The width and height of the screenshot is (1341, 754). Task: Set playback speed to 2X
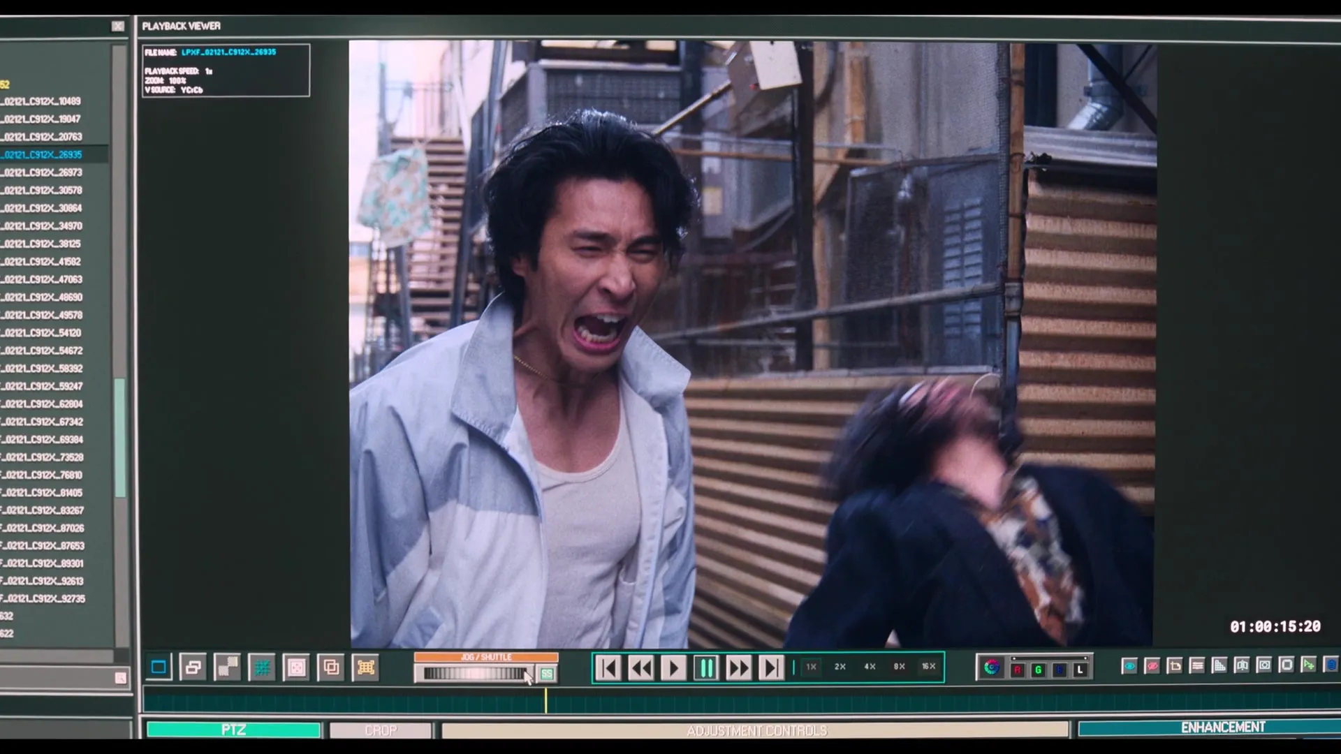coord(840,667)
